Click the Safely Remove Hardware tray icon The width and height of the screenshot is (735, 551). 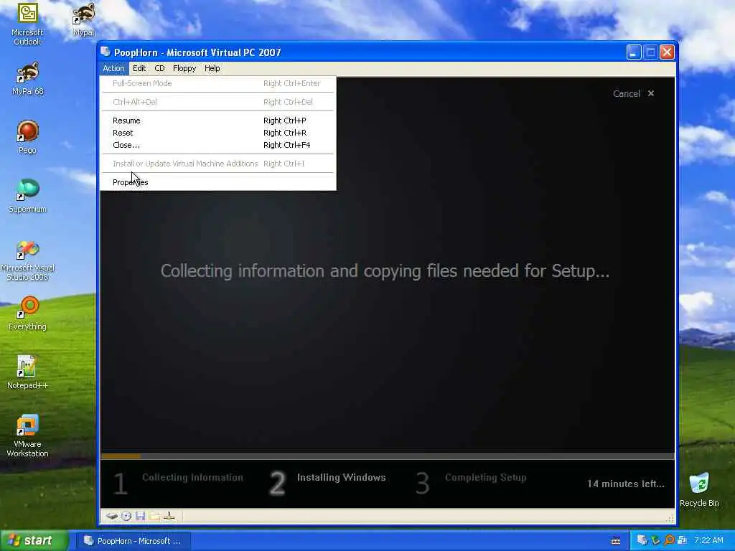655,541
